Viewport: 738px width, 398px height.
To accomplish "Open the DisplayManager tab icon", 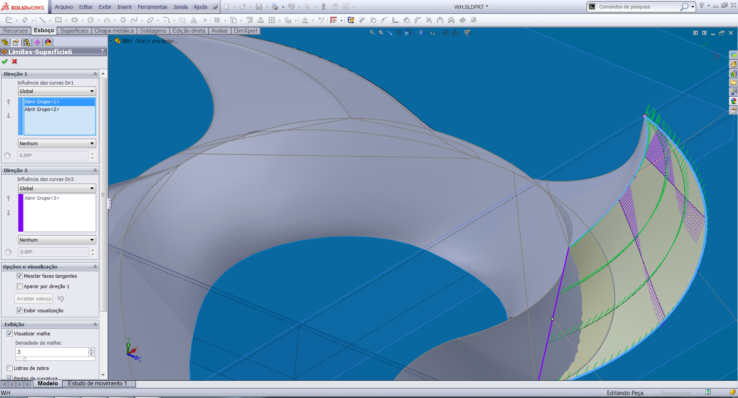I will (x=48, y=42).
